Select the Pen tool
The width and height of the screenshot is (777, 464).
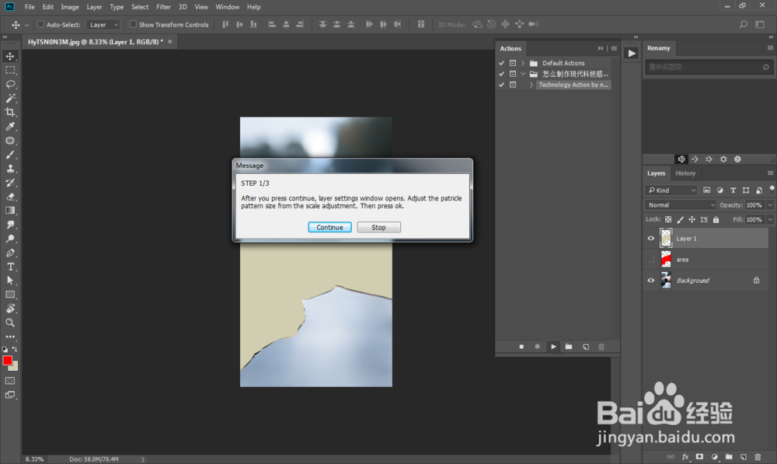10,253
